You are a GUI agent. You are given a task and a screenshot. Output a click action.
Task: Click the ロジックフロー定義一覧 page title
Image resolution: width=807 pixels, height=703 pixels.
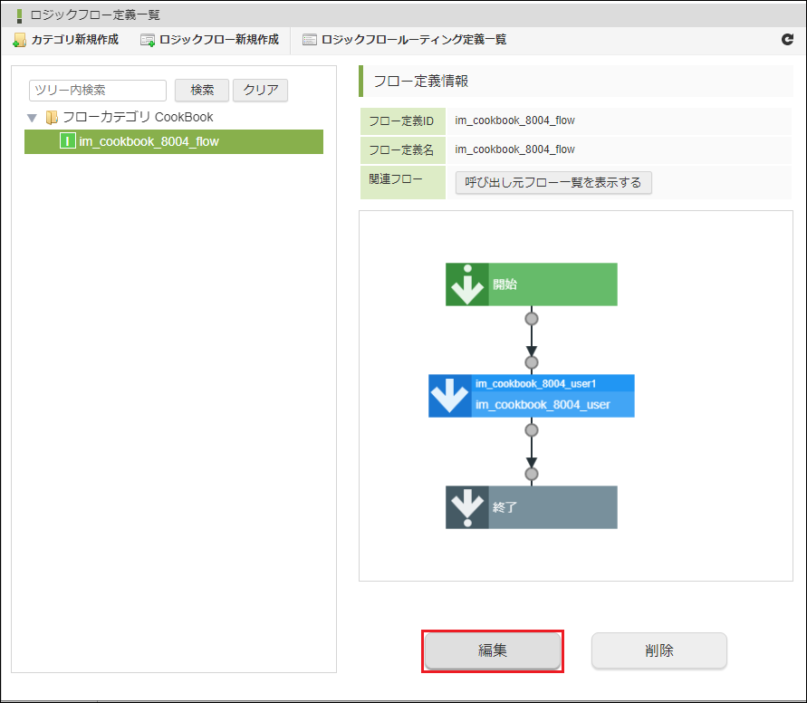95,14
